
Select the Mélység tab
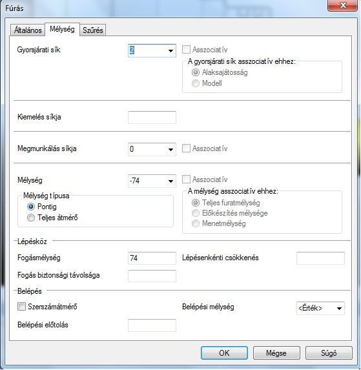62,29
